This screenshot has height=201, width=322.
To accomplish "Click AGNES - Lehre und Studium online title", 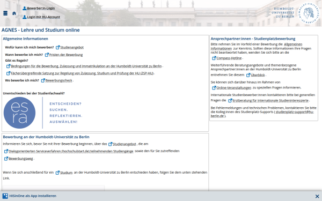I will pyautogui.click(x=41, y=30).
